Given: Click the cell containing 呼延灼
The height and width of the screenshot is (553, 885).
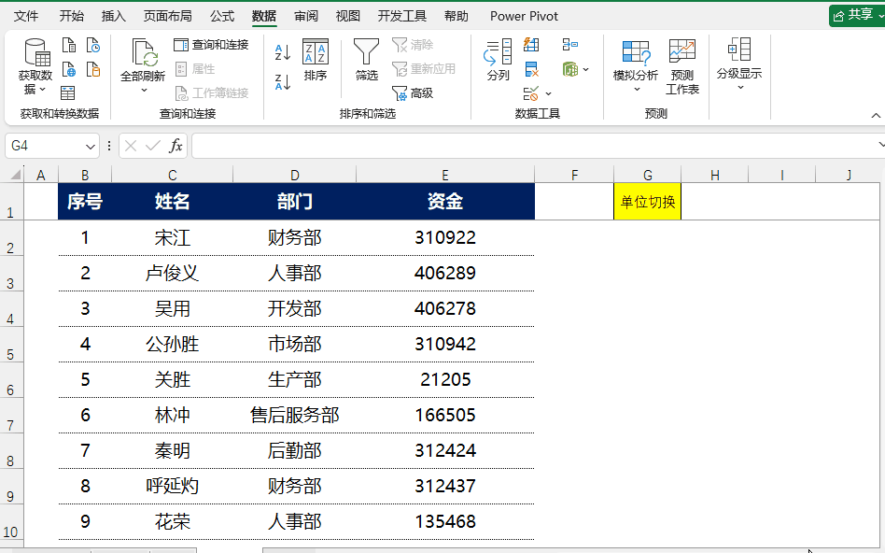Looking at the screenshot, I should [x=172, y=486].
